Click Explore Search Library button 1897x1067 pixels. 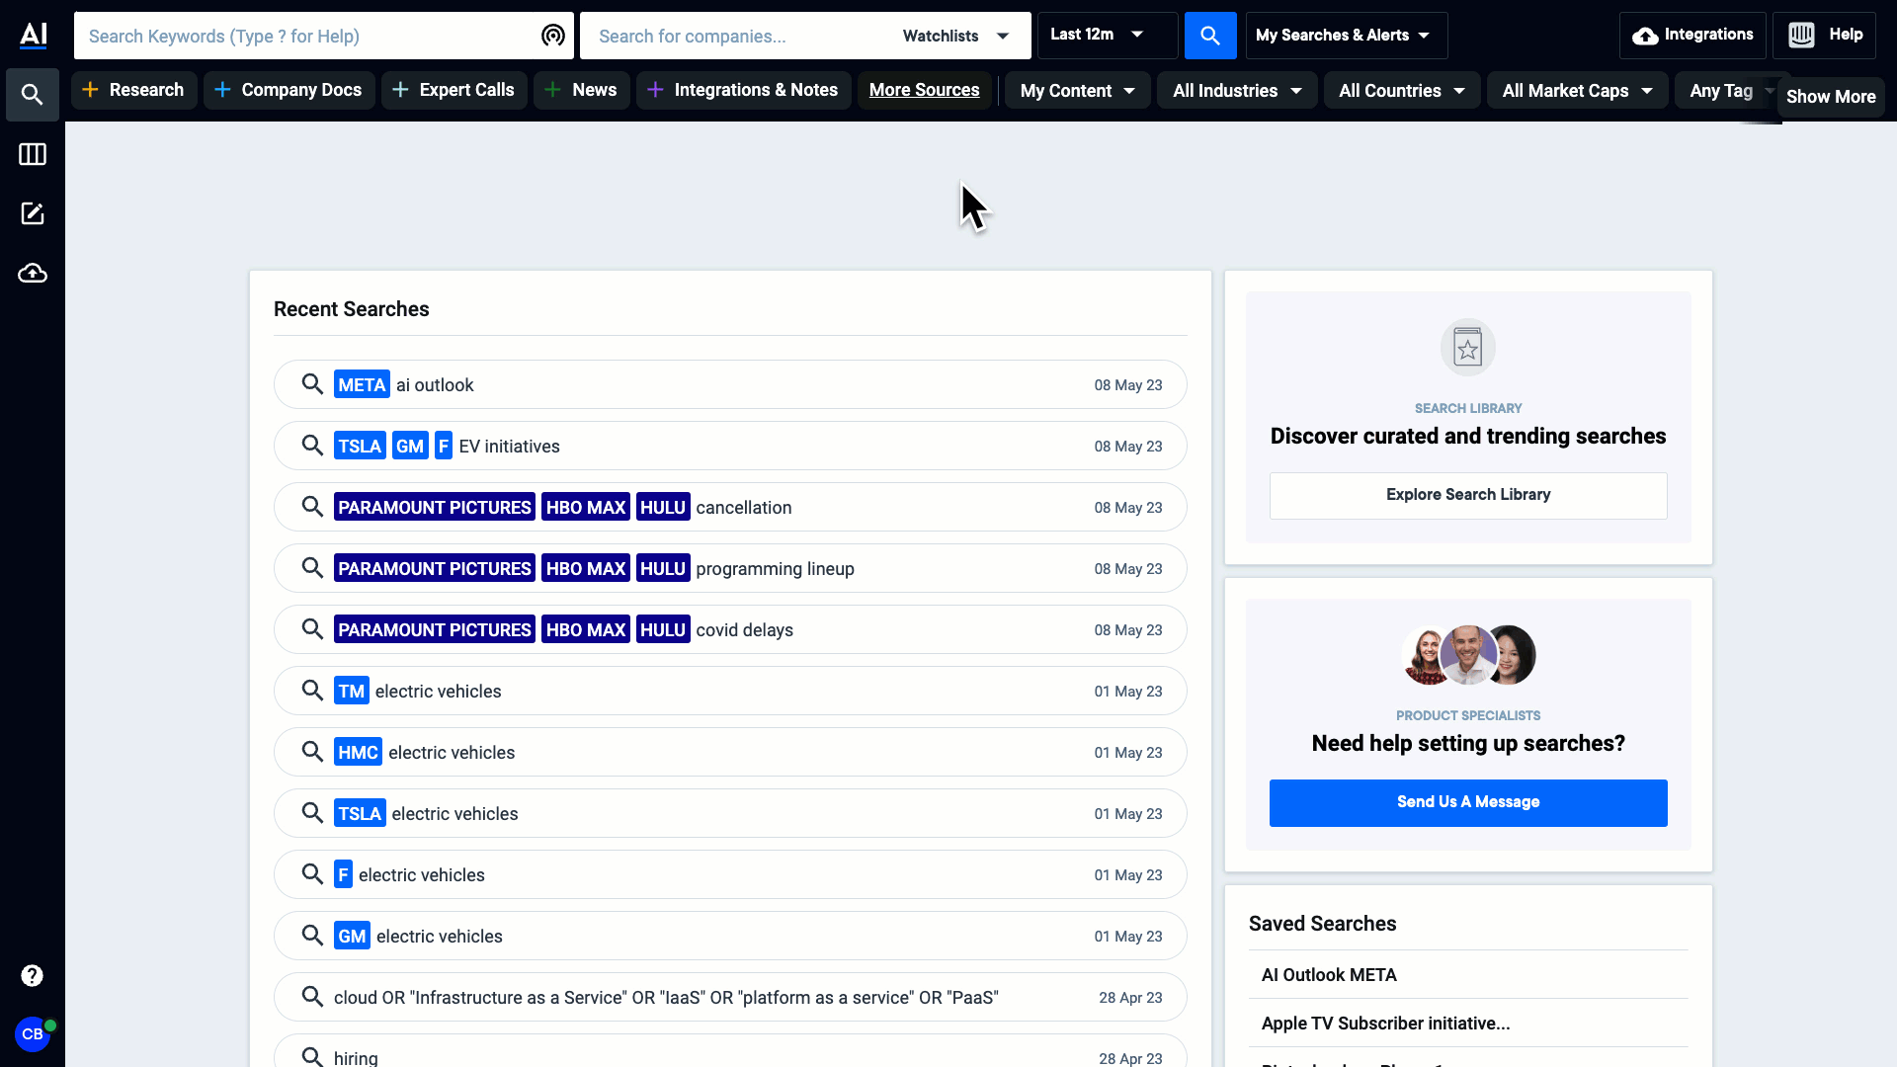click(1468, 495)
